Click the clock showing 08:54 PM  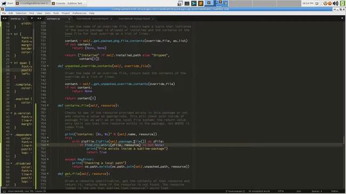(x=308, y=3)
